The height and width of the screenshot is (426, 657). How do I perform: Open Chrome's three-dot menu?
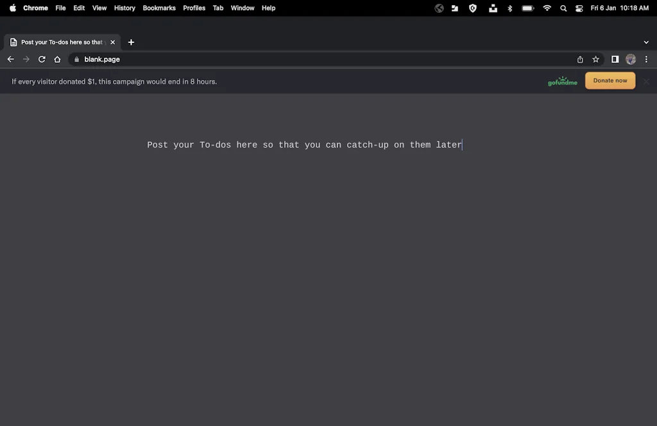tap(646, 59)
